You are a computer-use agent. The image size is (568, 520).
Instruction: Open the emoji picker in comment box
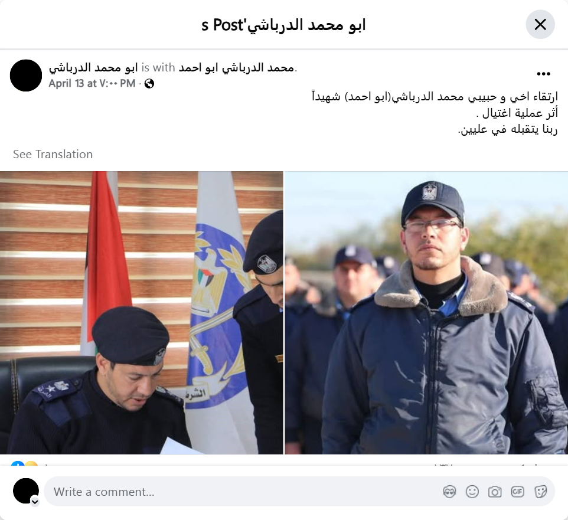click(x=472, y=492)
